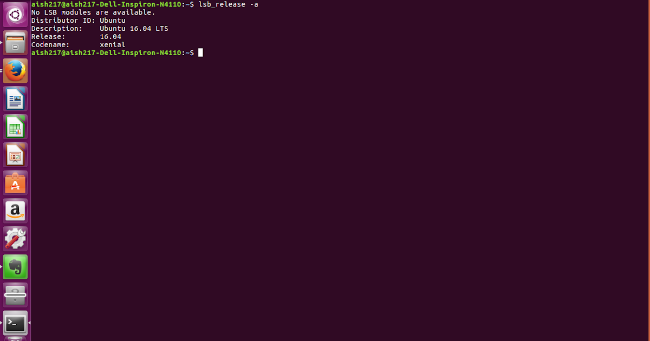Click the blinking cursor at the prompt
Screen dimensions: 650x341
[x=200, y=53]
